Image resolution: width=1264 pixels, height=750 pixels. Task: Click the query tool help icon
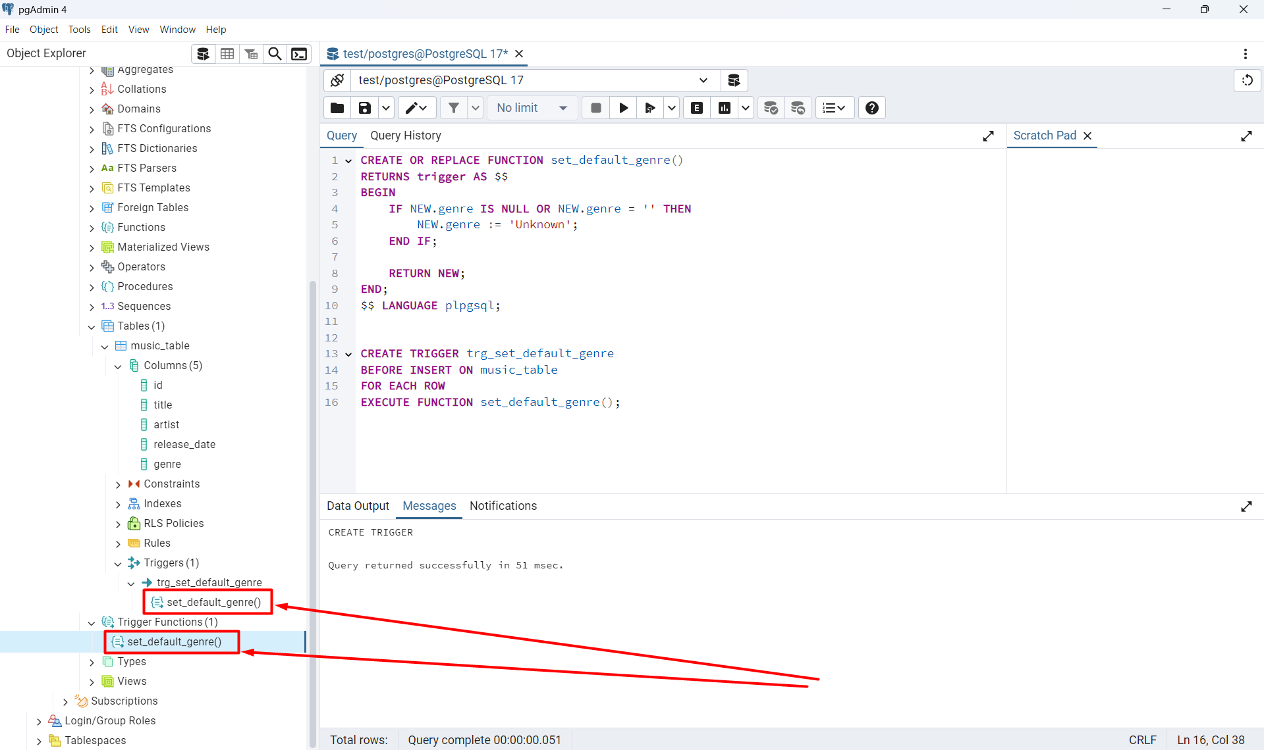coord(871,108)
